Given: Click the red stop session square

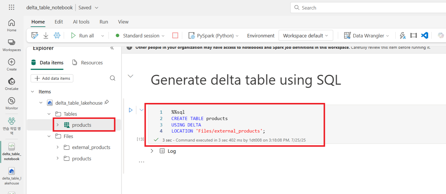Looking at the screenshot, I should point(175,35).
